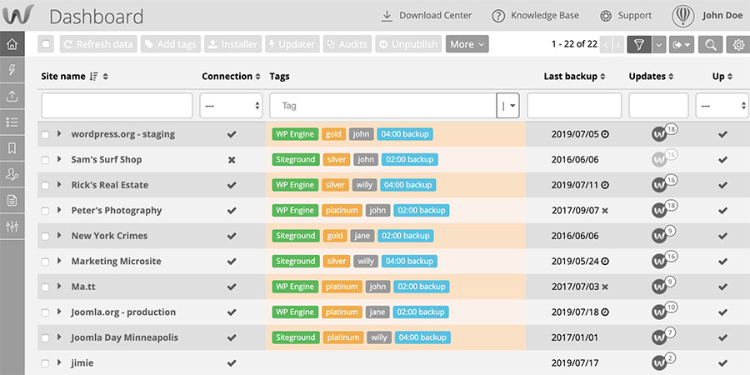Click updates badge for Sam's Surf Shop
The image size is (750, 375).
click(664, 159)
